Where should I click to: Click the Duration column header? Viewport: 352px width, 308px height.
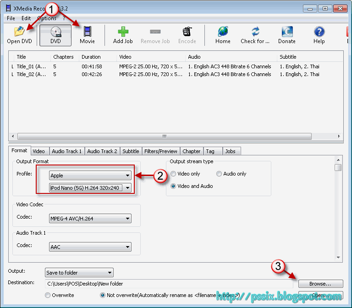click(x=98, y=57)
